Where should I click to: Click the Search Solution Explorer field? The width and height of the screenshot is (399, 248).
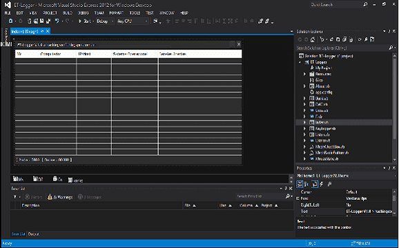pos(342,48)
